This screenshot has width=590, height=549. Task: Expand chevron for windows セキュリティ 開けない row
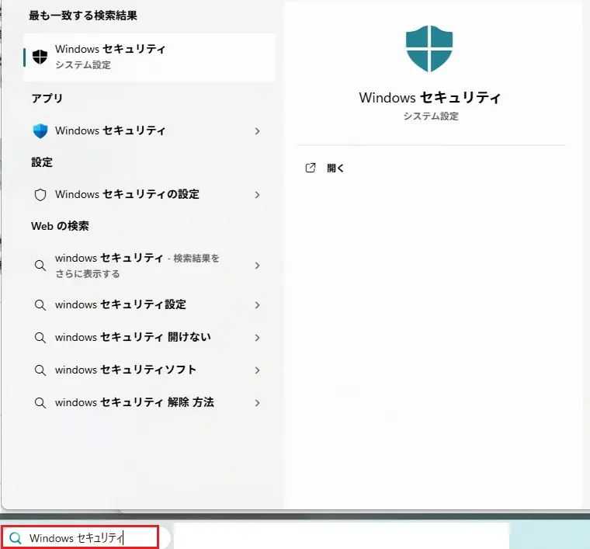point(258,338)
